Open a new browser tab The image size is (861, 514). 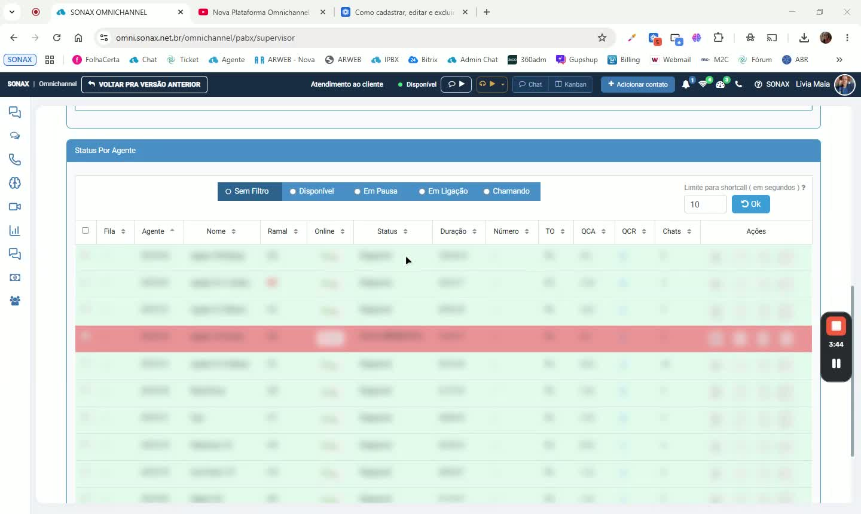(487, 12)
